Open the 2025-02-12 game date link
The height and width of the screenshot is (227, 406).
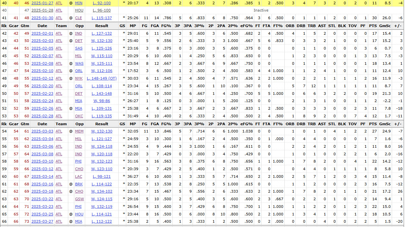pos(42,78)
